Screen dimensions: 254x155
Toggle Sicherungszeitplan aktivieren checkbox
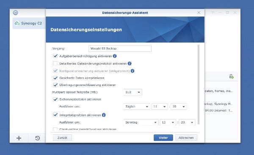point(55,99)
